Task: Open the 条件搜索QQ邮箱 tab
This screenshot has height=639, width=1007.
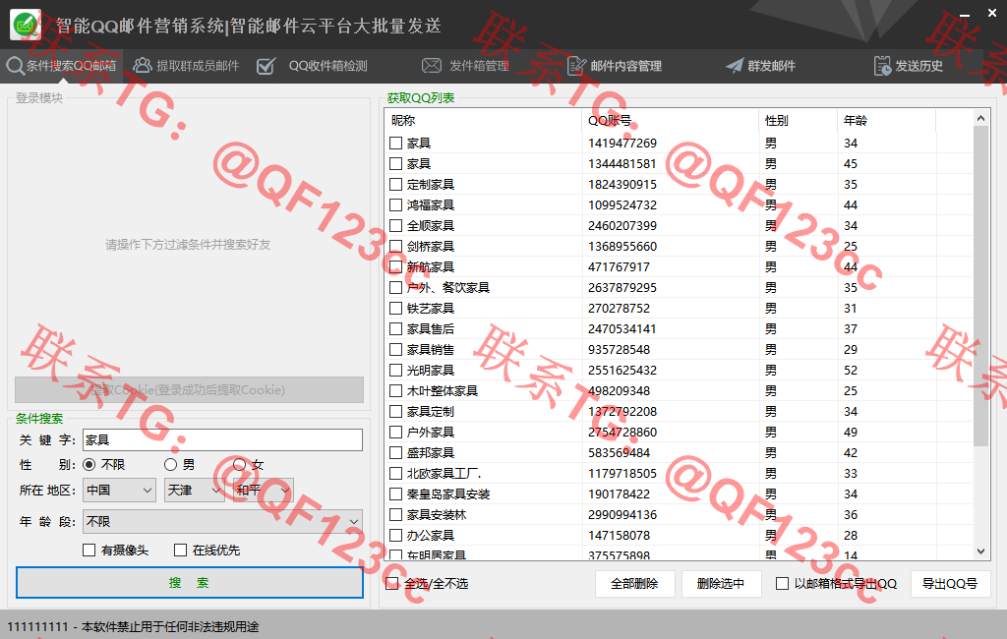Action: click(x=62, y=66)
